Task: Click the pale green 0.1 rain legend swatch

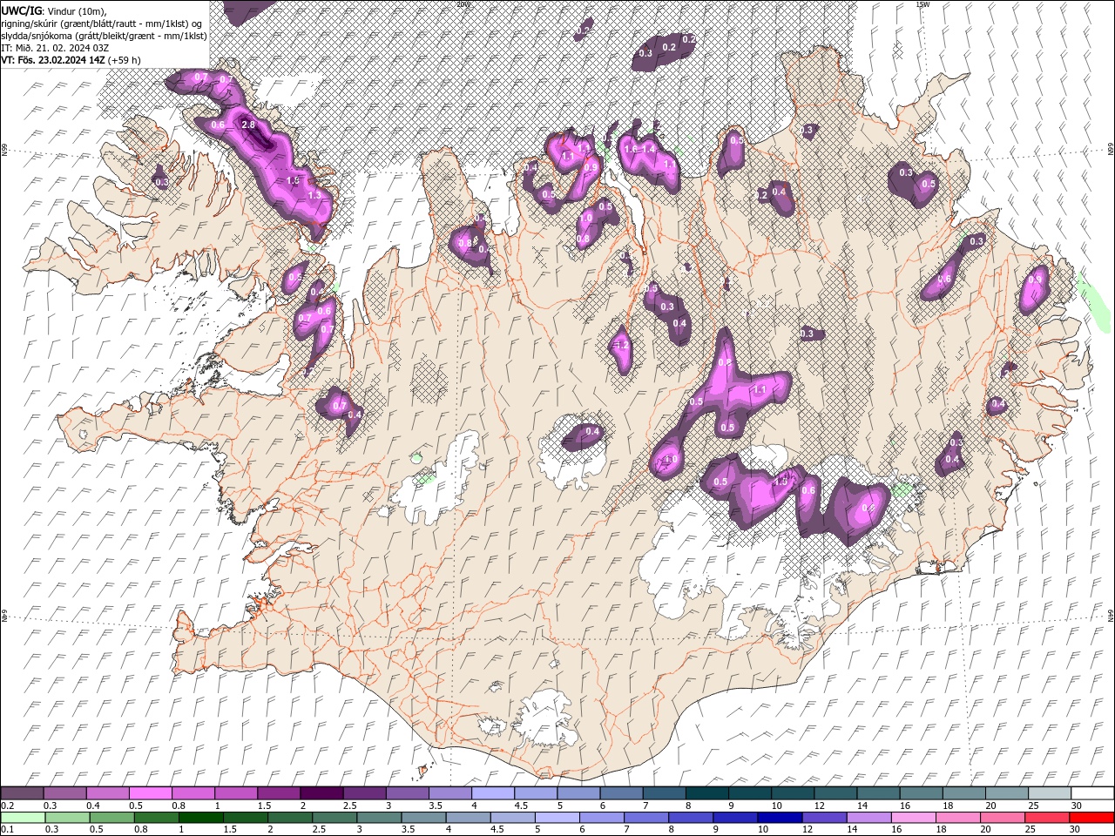Action: pyautogui.click(x=23, y=818)
